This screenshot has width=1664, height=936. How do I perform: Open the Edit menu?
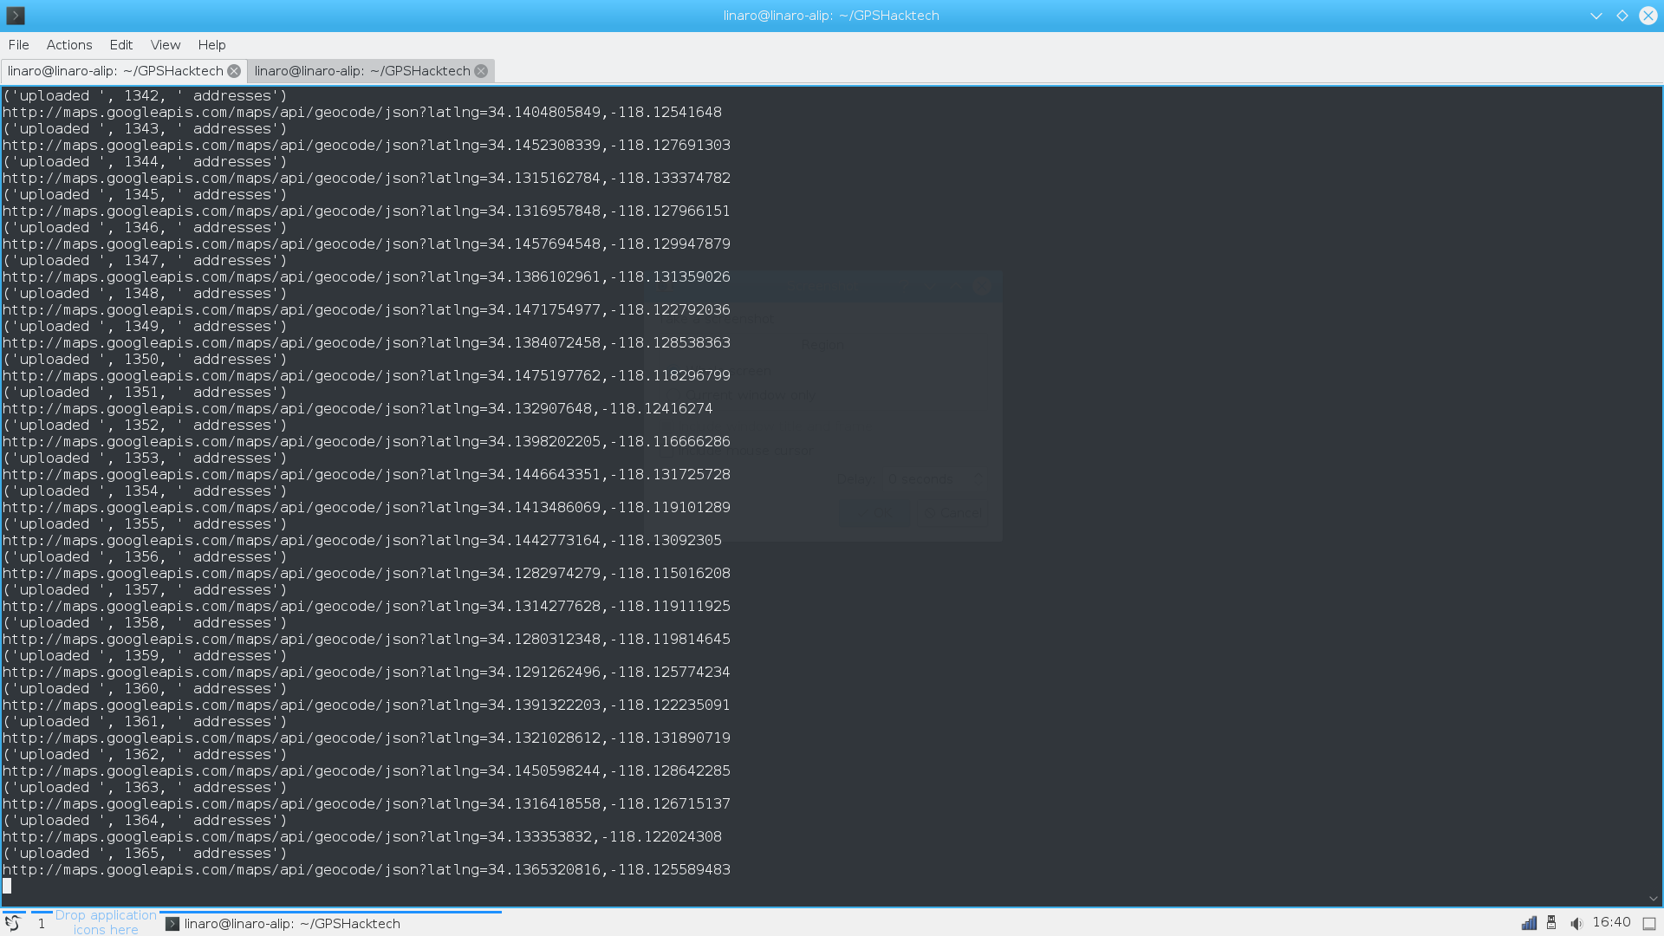pyautogui.click(x=120, y=45)
